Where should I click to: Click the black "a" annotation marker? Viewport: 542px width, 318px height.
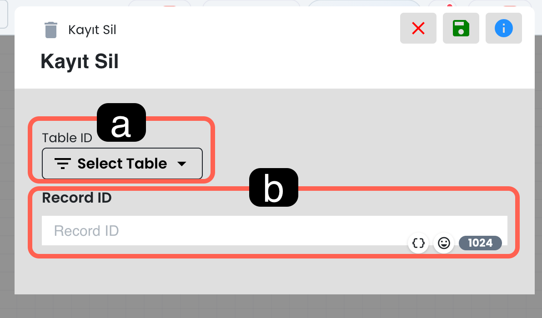pyautogui.click(x=121, y=123)
